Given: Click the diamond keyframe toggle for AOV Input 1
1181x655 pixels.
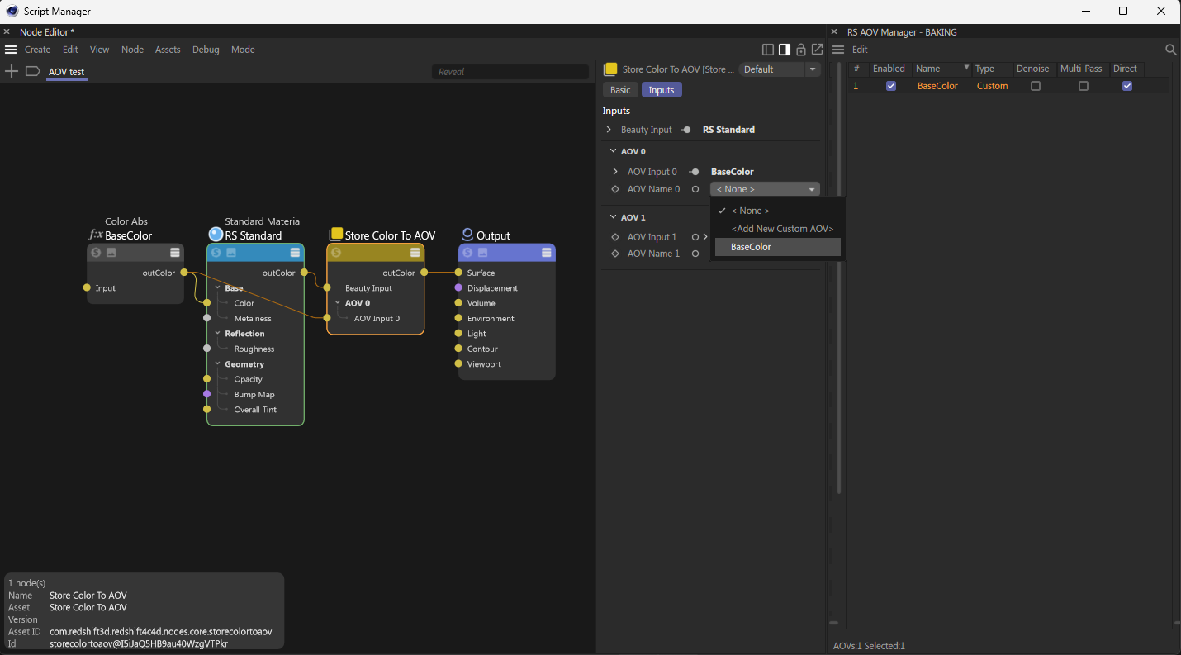Looking at the screenshot, I should click(x=614, y=237).
